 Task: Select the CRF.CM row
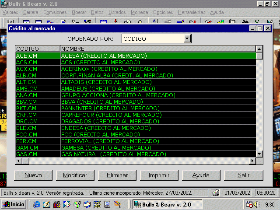coord(136,115)
